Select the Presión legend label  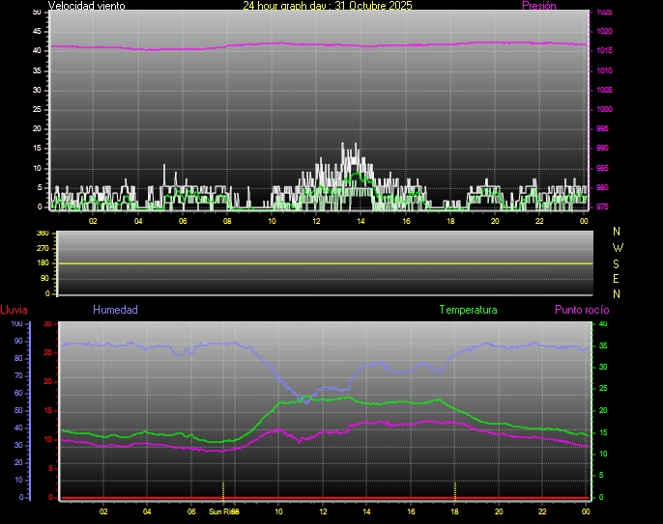click(538, 6)
